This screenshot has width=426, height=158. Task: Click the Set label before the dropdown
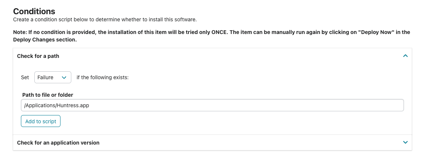pos(25,77)
